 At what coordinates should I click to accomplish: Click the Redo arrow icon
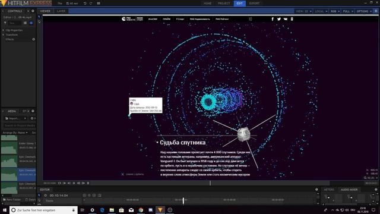pos(91,4)
